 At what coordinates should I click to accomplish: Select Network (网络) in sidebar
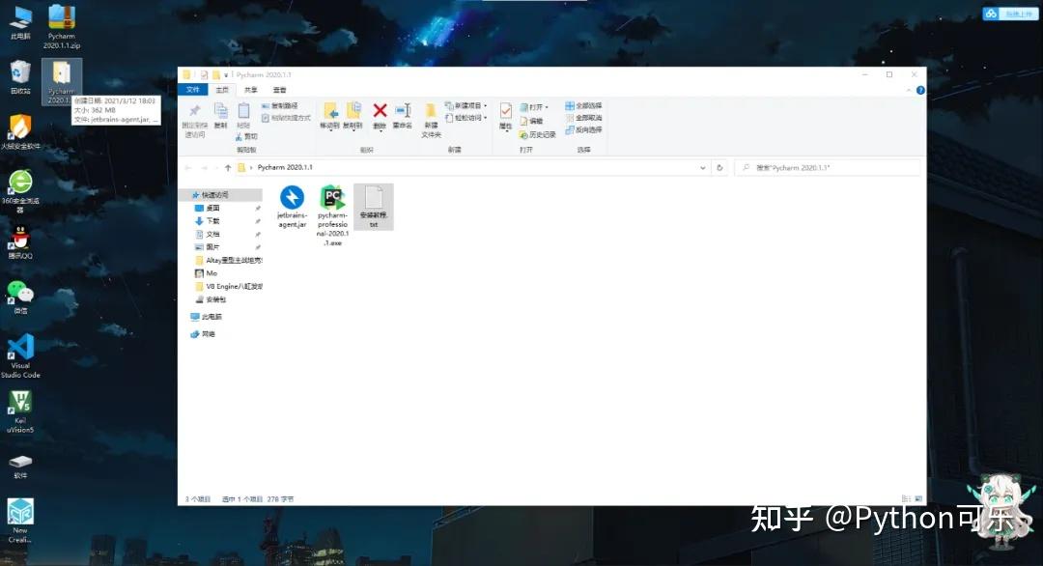pos(203,334)
